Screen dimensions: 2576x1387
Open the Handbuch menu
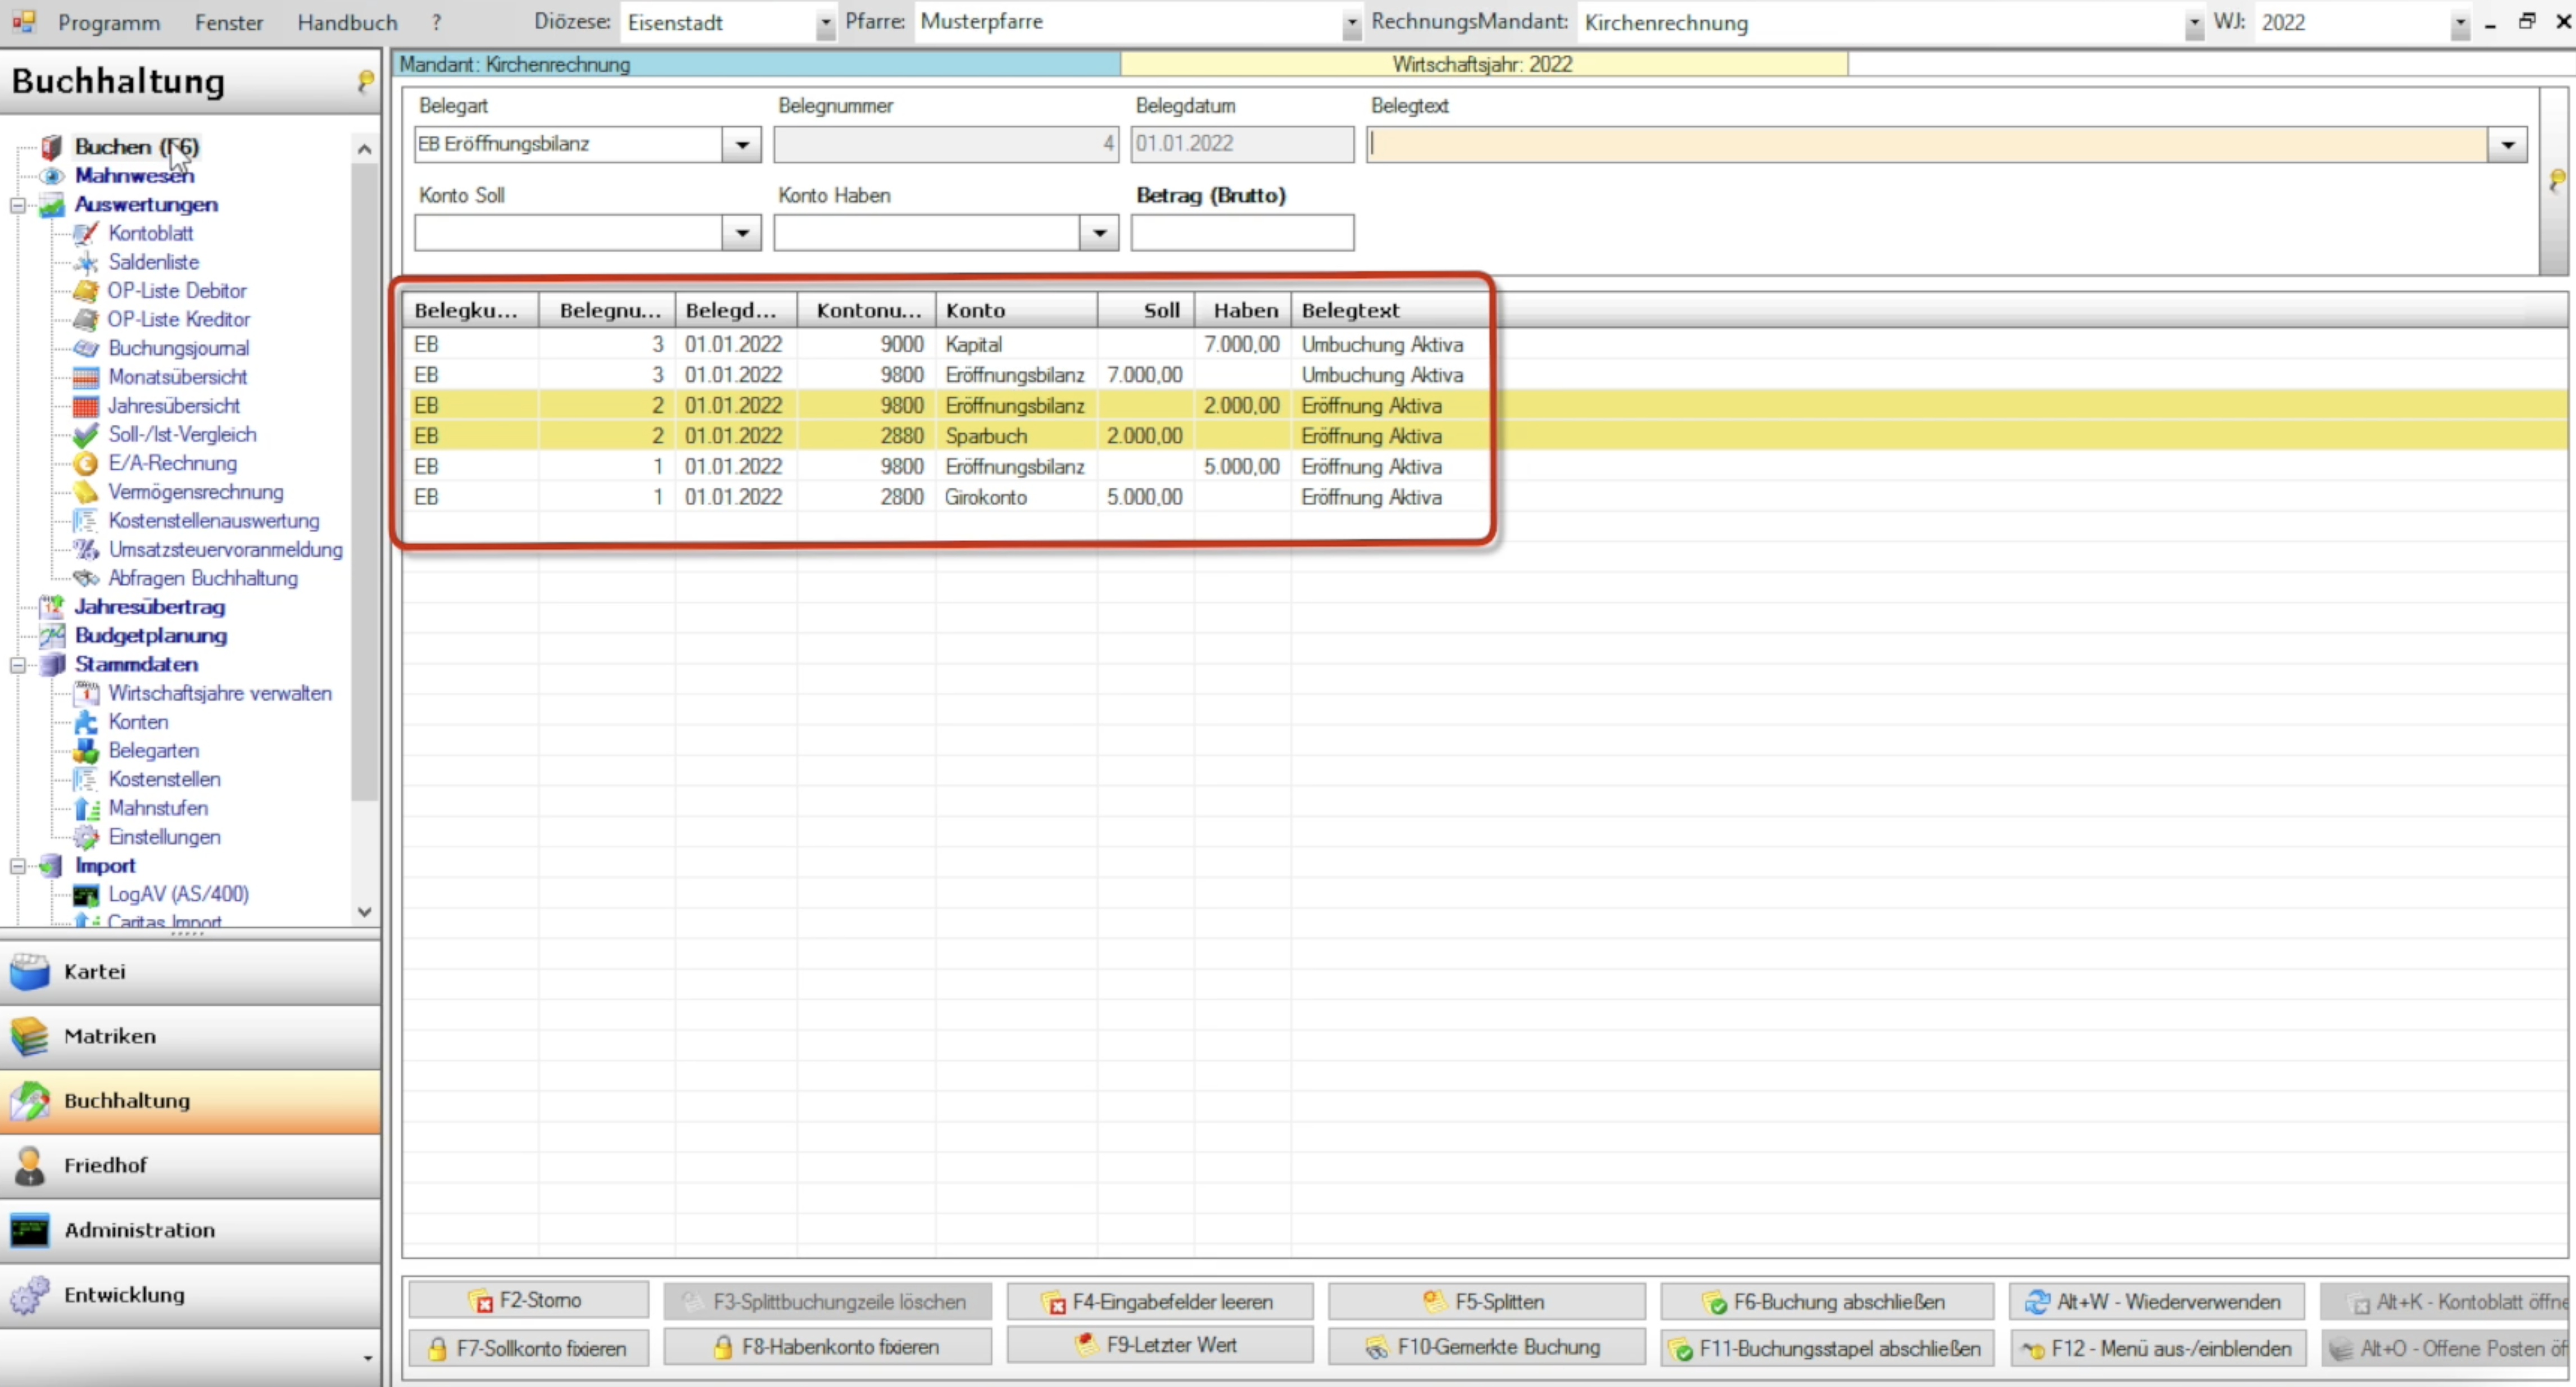coord(347,22)
